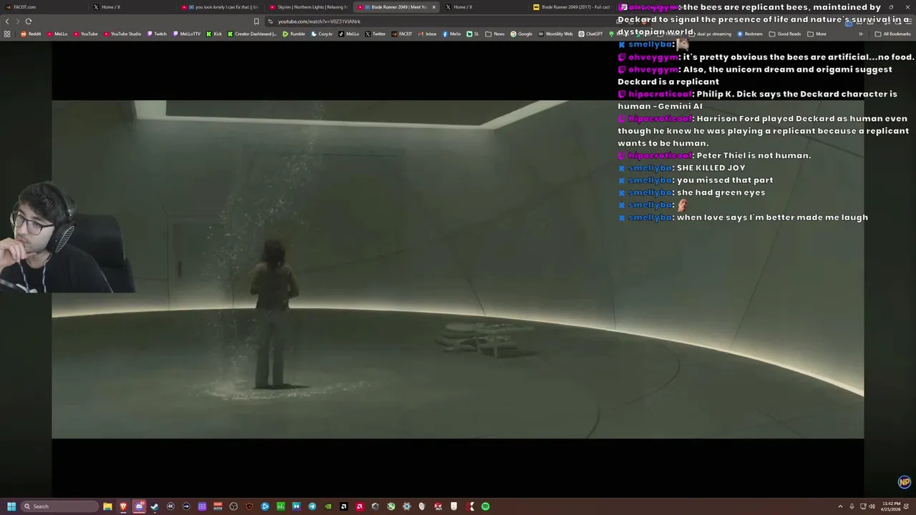
Task: Open the clock showing 11:42 PM
Action: click(890, 506)
